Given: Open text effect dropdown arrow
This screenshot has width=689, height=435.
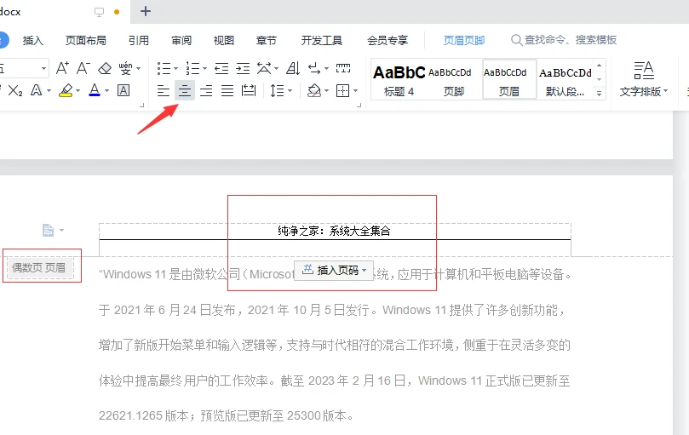Looking at the screenshot, I should (x=49, y=91).
